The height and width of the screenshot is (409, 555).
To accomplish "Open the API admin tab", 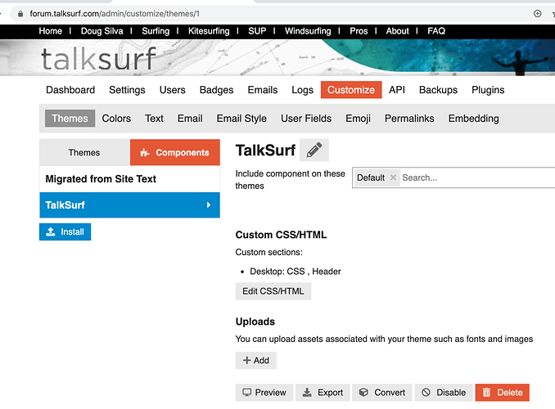I will 397,90.
